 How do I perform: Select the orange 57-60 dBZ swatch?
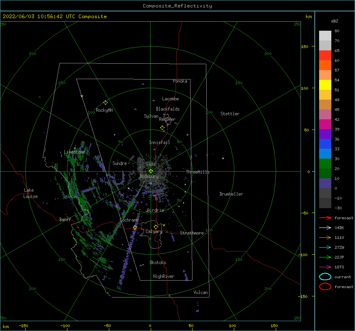pos(325,65)
